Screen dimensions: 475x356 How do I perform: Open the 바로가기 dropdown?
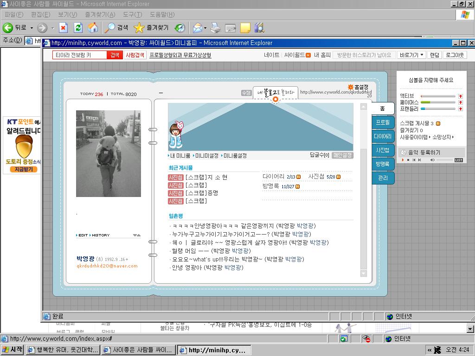pos(411,55)
